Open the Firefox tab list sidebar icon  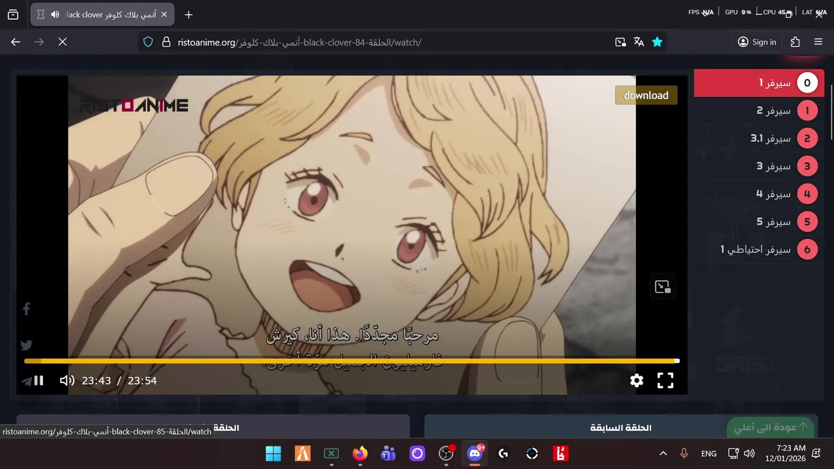(13, 14)
